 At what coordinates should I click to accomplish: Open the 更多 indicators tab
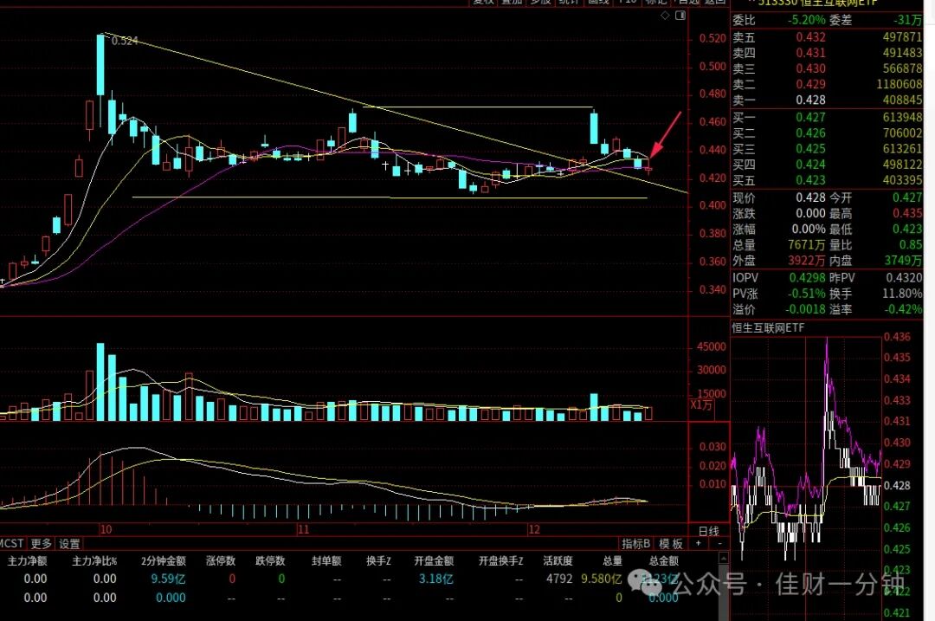pyautogui.click(x=42, y=543)
